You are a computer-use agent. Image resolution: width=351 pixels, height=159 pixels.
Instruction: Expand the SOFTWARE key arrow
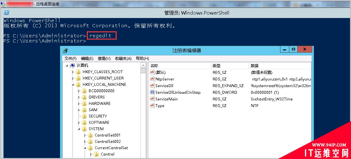click(x=79, y=123)
